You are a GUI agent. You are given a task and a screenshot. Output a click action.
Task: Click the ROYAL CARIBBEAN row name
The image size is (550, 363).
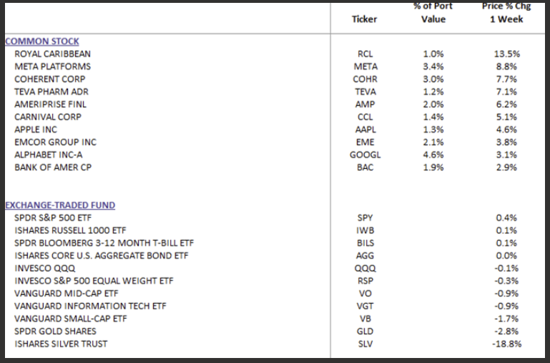[52, 54]
